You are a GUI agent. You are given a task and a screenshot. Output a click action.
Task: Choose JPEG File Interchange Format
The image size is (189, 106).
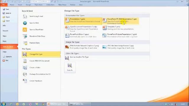pyautogui.click(x=120, y=47)
